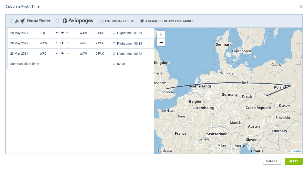
Task: Click 'Calculate Flight Time' dialog title
Action: tap(23, 6)
